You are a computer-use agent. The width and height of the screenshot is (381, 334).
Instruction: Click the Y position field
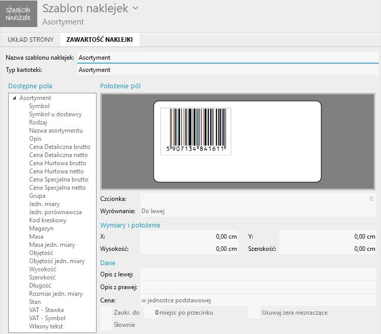[328, 237]
